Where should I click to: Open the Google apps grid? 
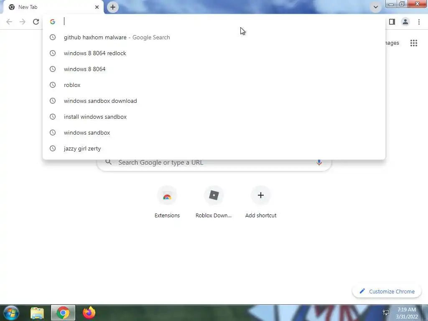point(413,43)
